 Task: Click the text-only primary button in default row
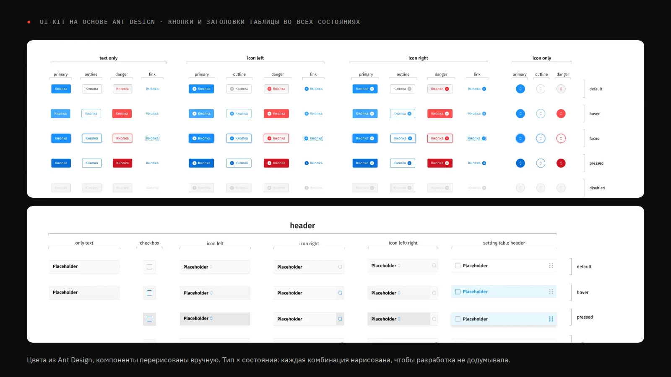pyautogui.click(x=61, y=89)
